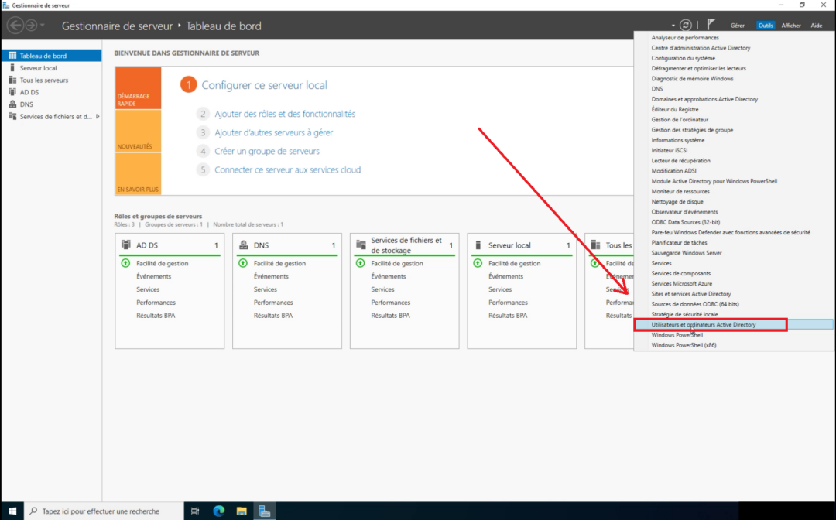Open Microsoft Edge from the taskbar
836x520 pixels.
[218, 511]
